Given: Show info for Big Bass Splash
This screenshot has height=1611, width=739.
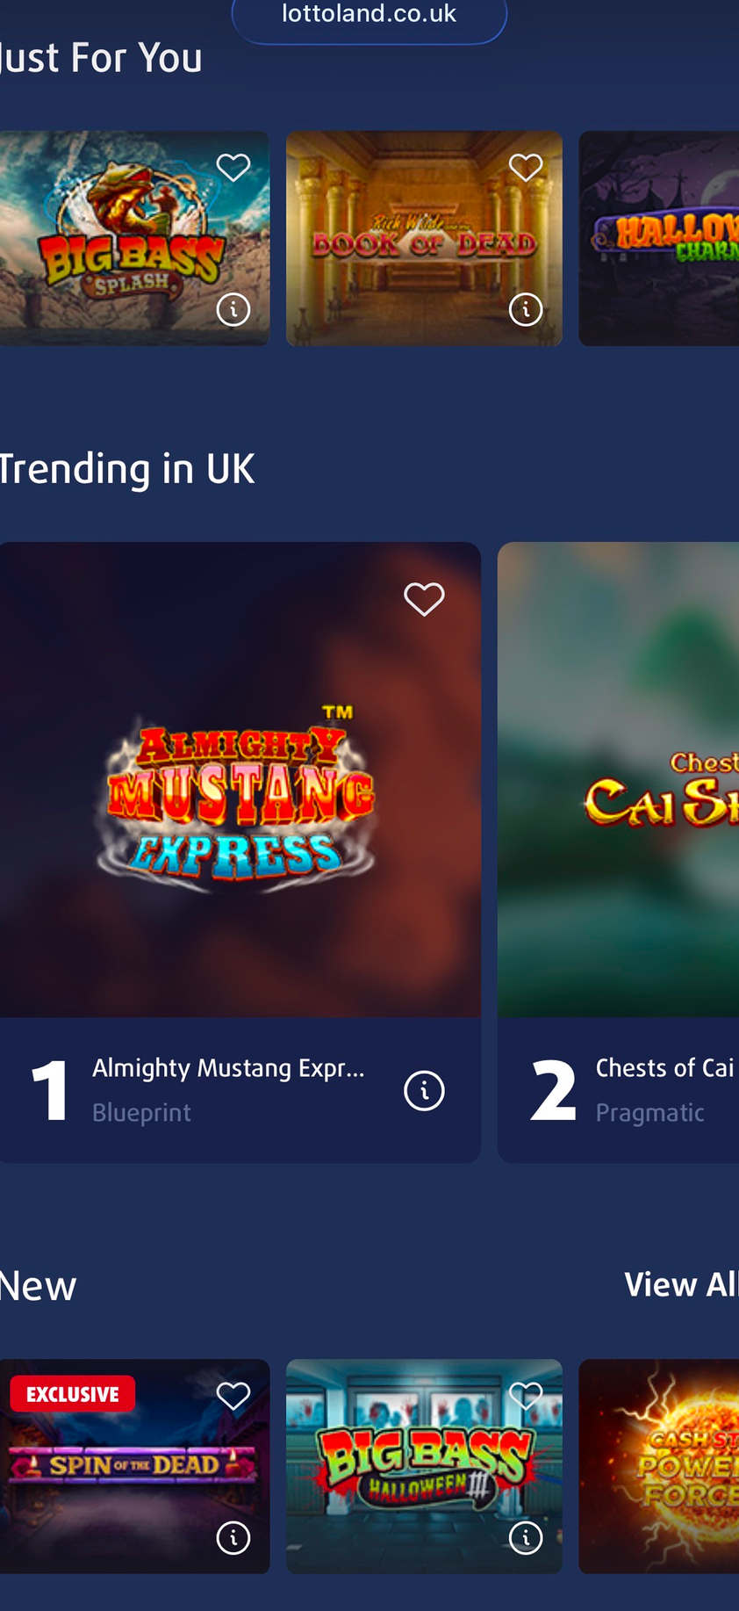Looking at the screenshot, I should [x=233, y=309].
